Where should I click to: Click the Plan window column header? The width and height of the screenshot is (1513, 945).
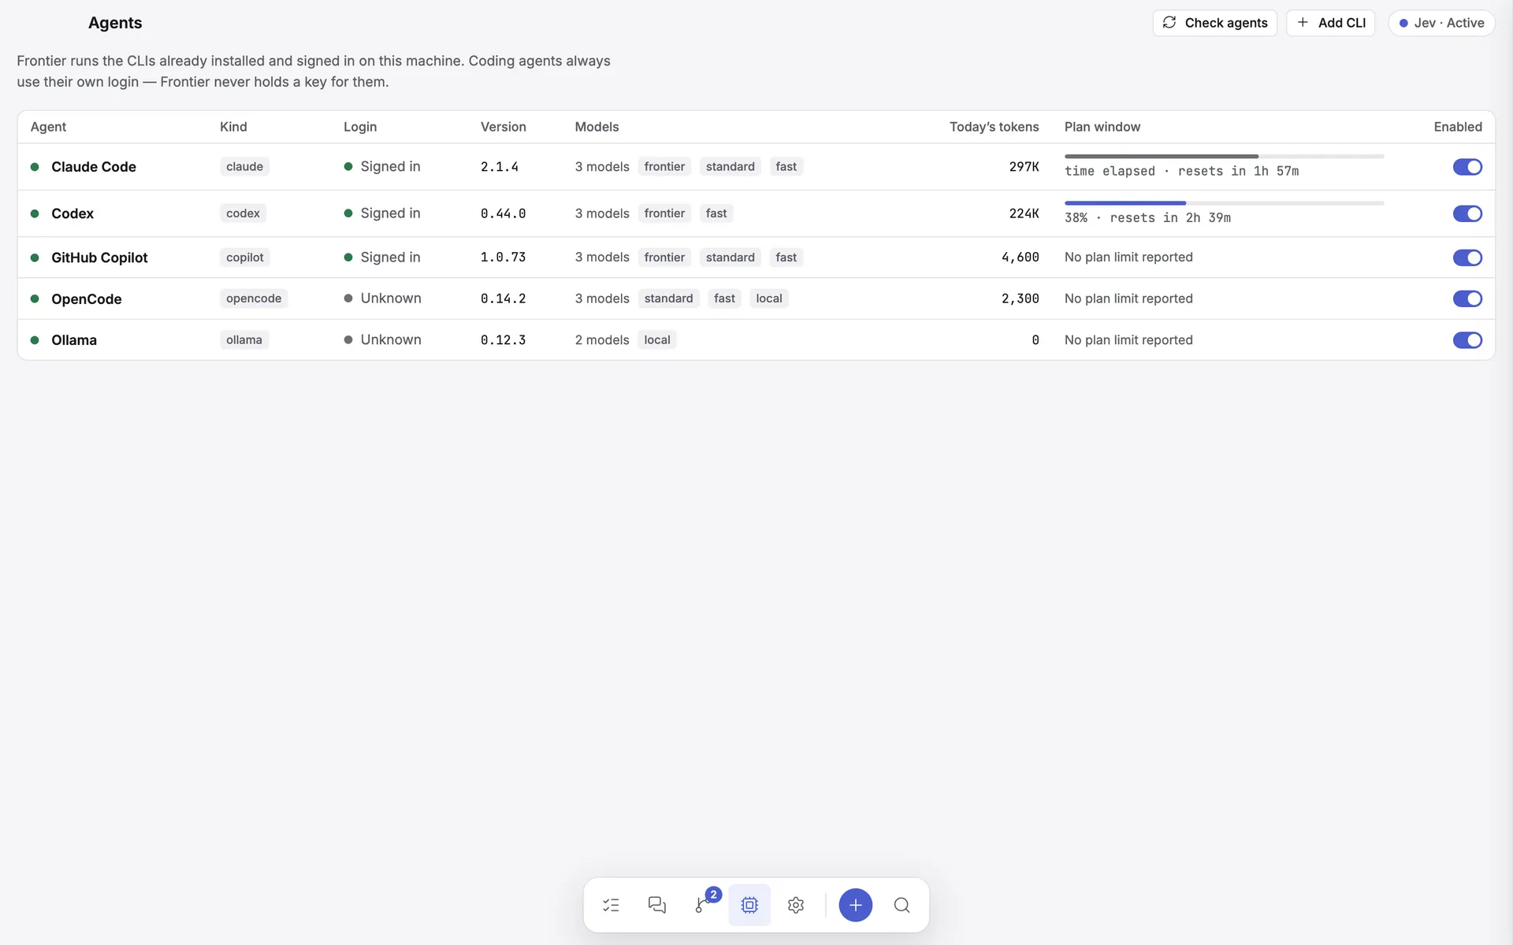pos(1102,127)
